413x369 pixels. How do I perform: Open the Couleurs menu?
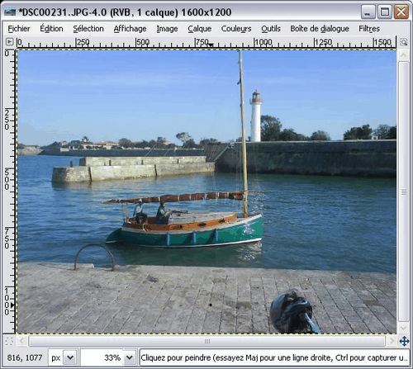click(x=236, y=29)
